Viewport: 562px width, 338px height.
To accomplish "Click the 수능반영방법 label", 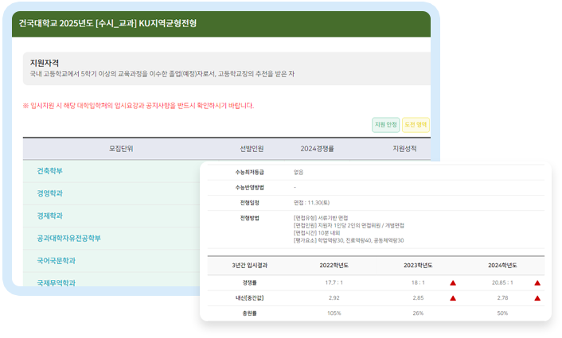I will coord(249,187).
